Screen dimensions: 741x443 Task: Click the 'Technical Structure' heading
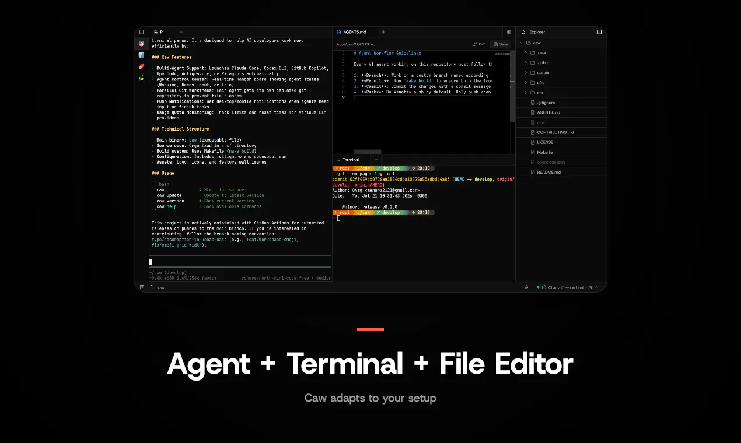pyautogui.click(x=180, y=129)
